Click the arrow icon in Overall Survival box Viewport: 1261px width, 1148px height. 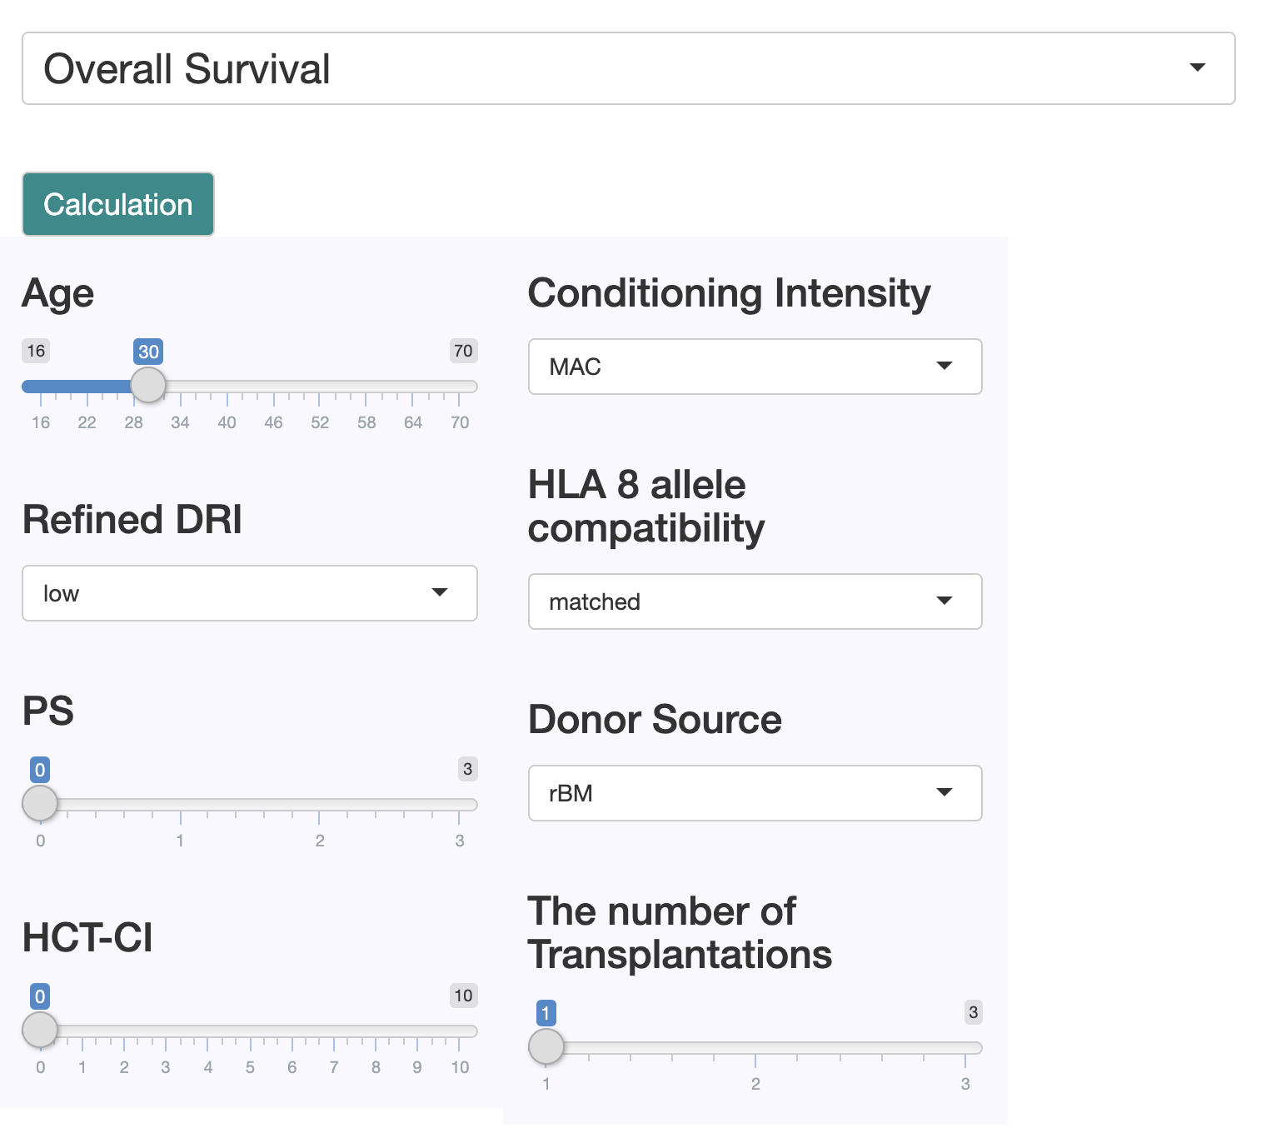1198,67
